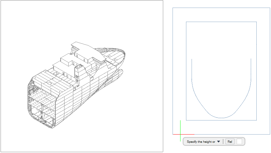Click the Rel button in the prompt
Viewport: 271px width, 153px height.
coord(230,142)
